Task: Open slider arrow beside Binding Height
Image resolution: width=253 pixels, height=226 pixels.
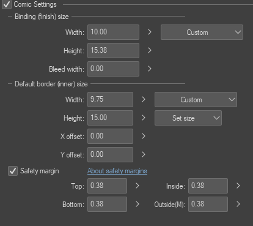Action: pos(150,50)
